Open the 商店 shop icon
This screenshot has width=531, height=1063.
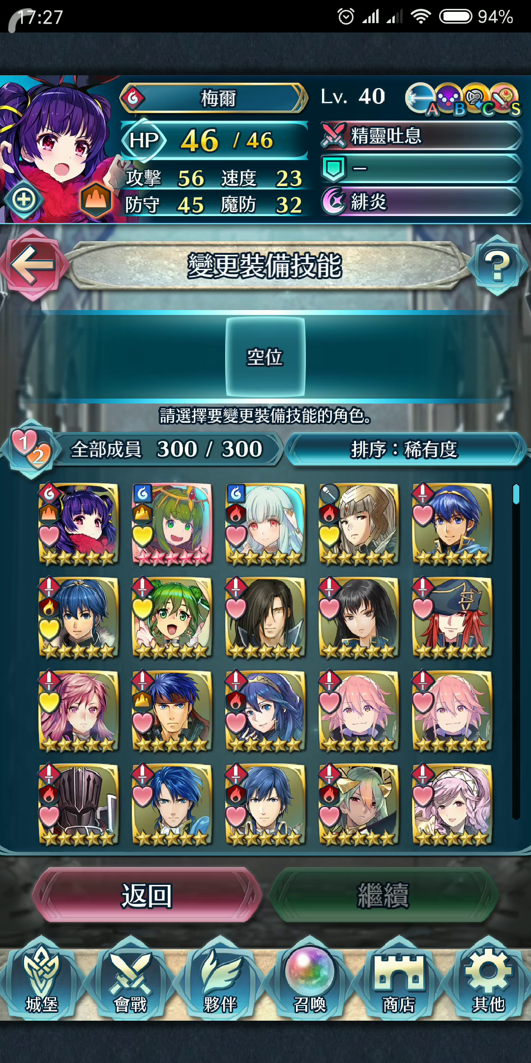click(399, 980)
